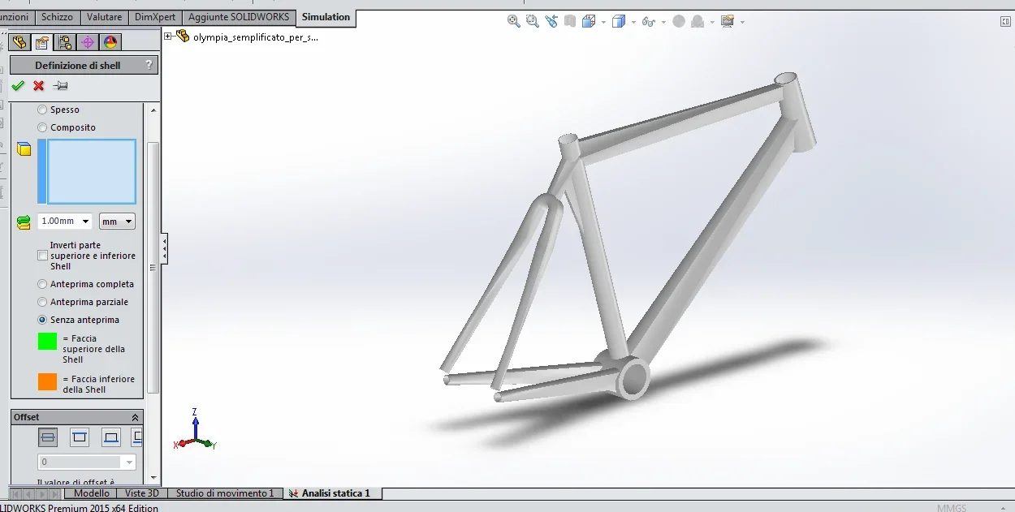Collapse the Offset section
This screenshot has height=512, width=1015.
[x=135, y=417]
